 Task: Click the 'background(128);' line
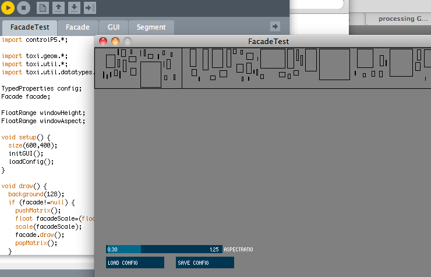click(x=36, y=195)
